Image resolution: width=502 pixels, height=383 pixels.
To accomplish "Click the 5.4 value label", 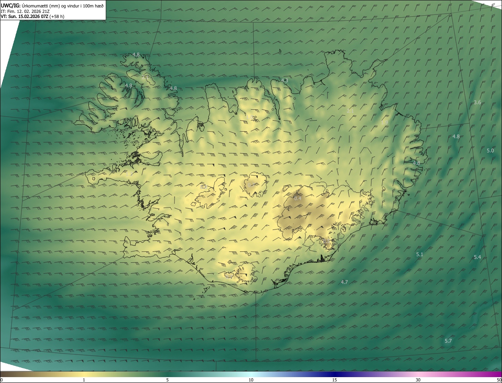I will 477,257.
